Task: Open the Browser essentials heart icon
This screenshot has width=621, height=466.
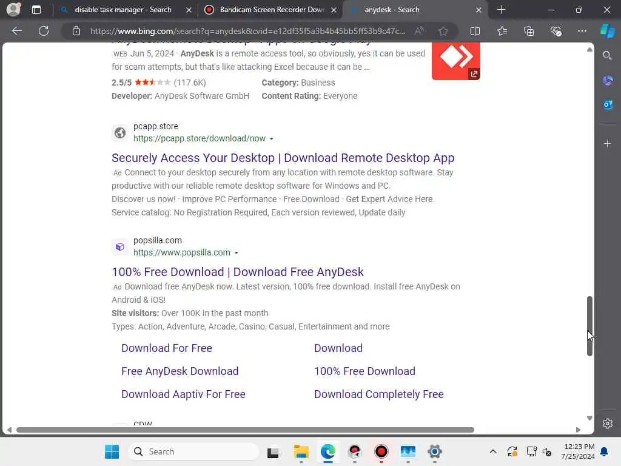Action: pyautogui.click(x=556, y=31)
